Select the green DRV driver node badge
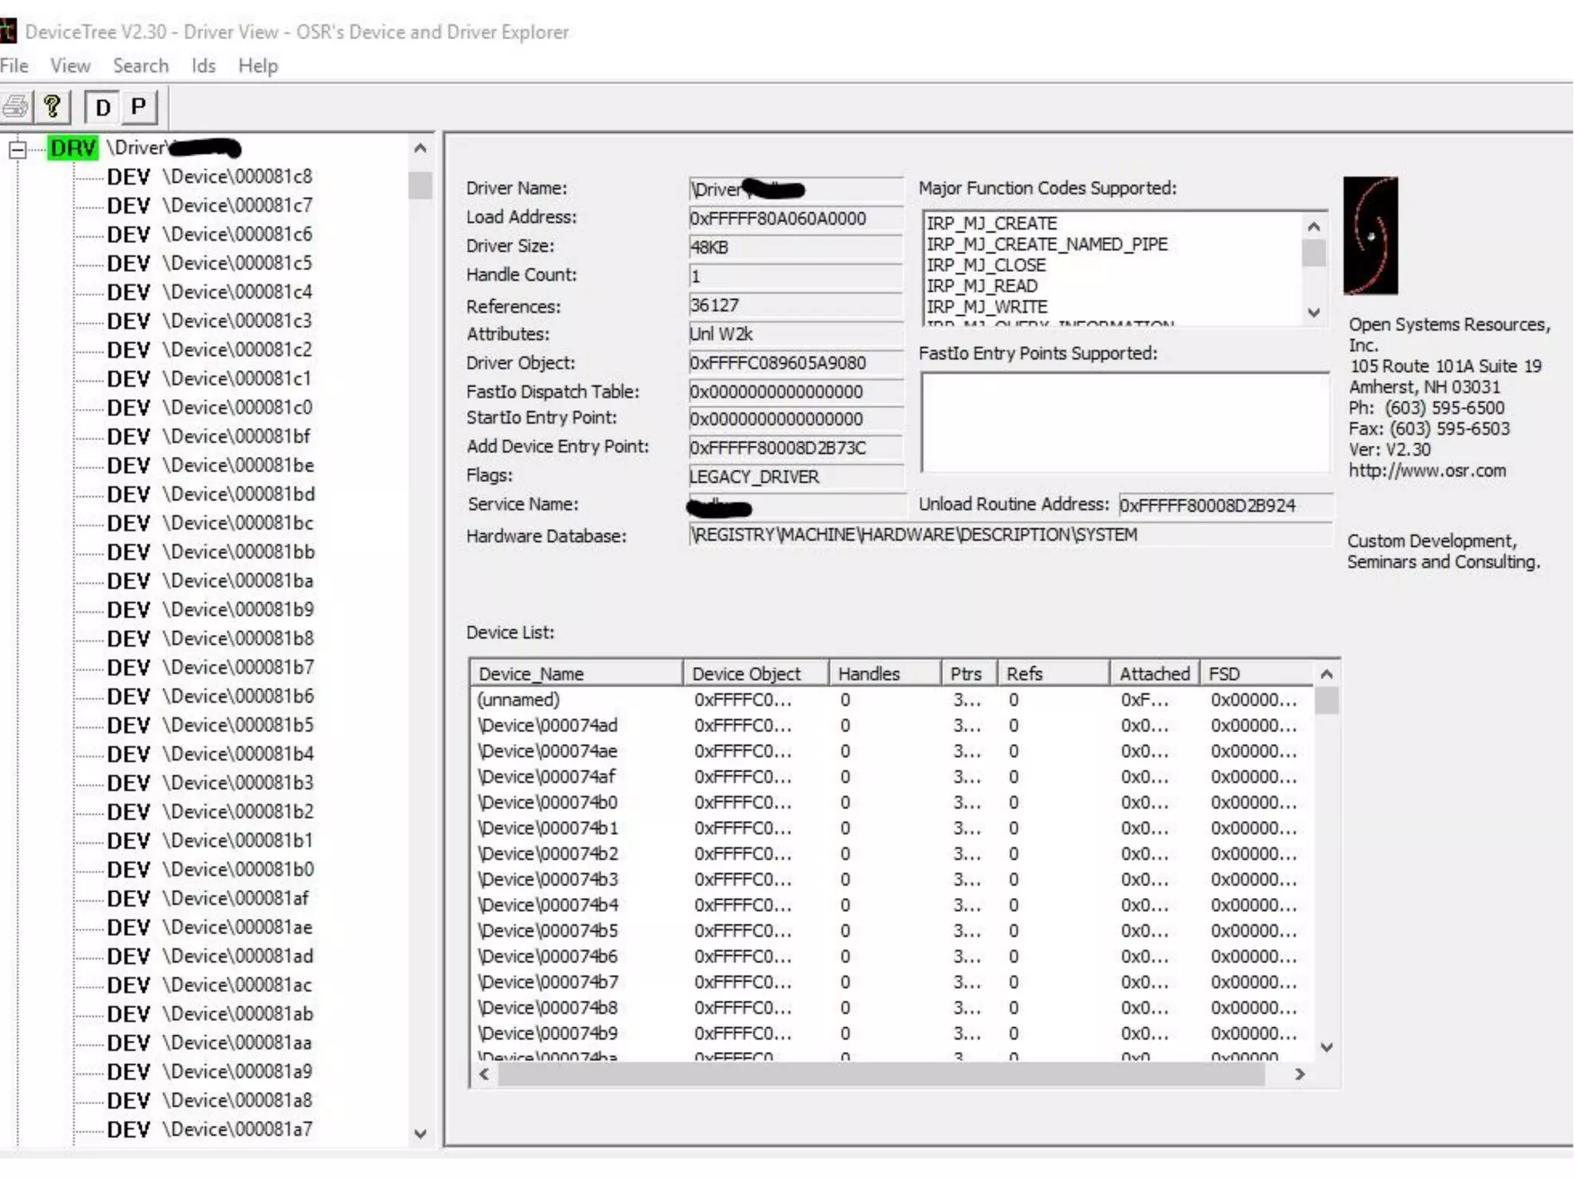The width and height of the screenshot is (1575, 1181). pyautogui.click(x=73, y=148)
